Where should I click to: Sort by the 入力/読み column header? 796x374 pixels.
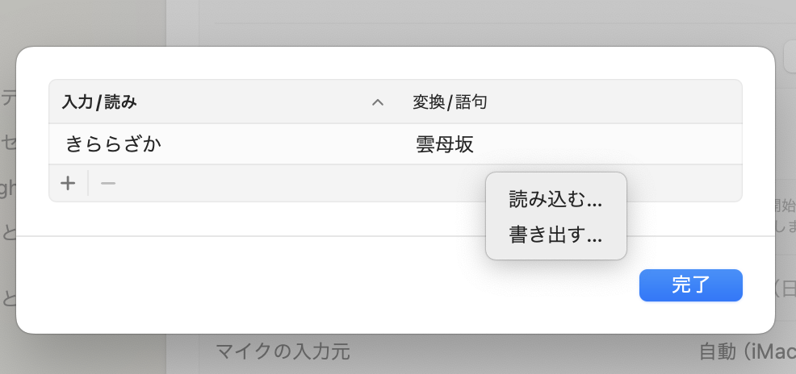pos(100,102)
